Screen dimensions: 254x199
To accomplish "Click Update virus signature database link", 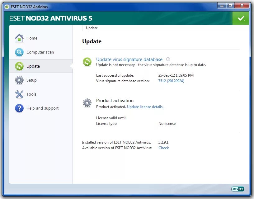I will pos(129,59).
